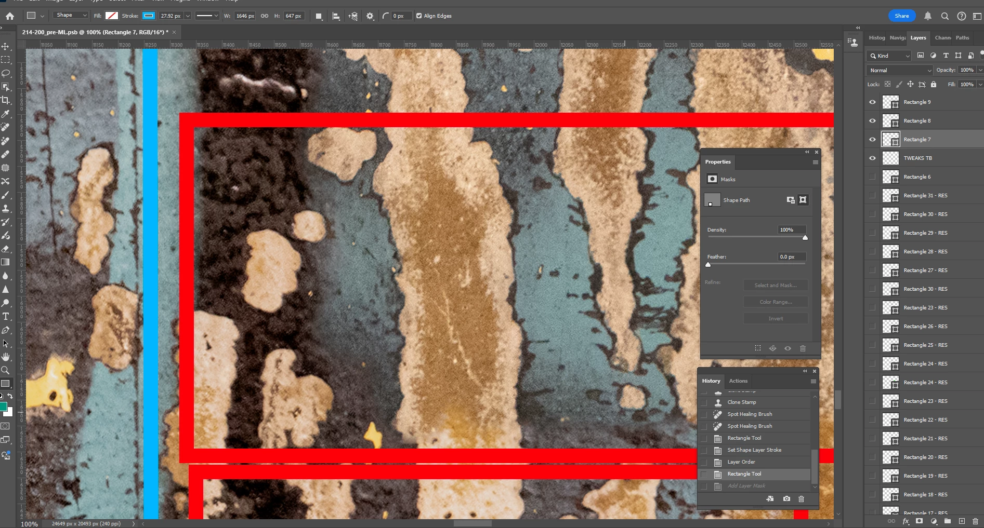Hide the Rectangle 8 layer
The width and height of the screenshot is (984, 528).
click(x=873, y=121)
